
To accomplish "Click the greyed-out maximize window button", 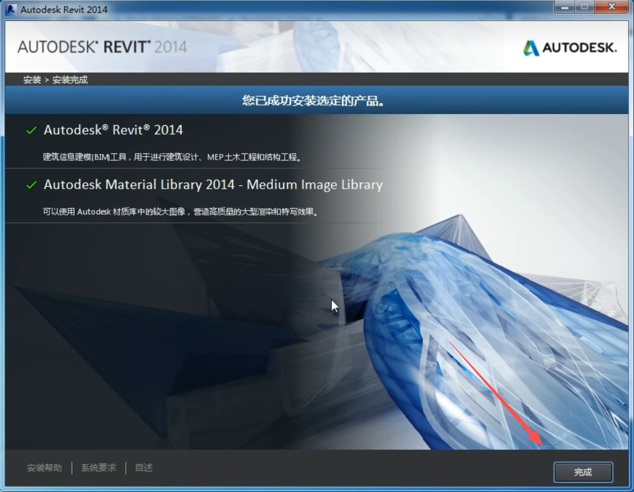I will tap(585, 7).
